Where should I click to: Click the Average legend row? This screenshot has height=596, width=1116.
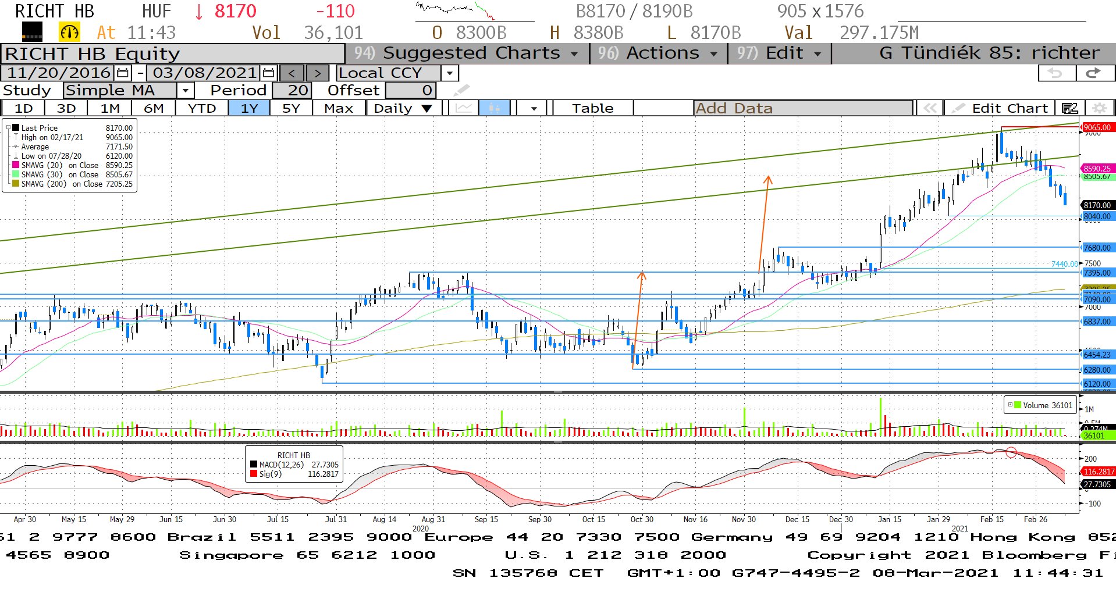(74, 147)
